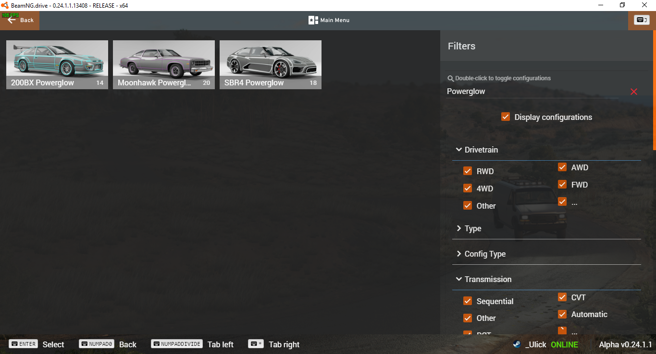Toggle the Other drivetrain checkbox

coord(468,205)
